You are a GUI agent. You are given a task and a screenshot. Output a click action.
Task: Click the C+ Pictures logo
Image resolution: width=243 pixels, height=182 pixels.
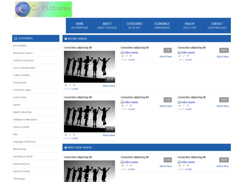43,9
